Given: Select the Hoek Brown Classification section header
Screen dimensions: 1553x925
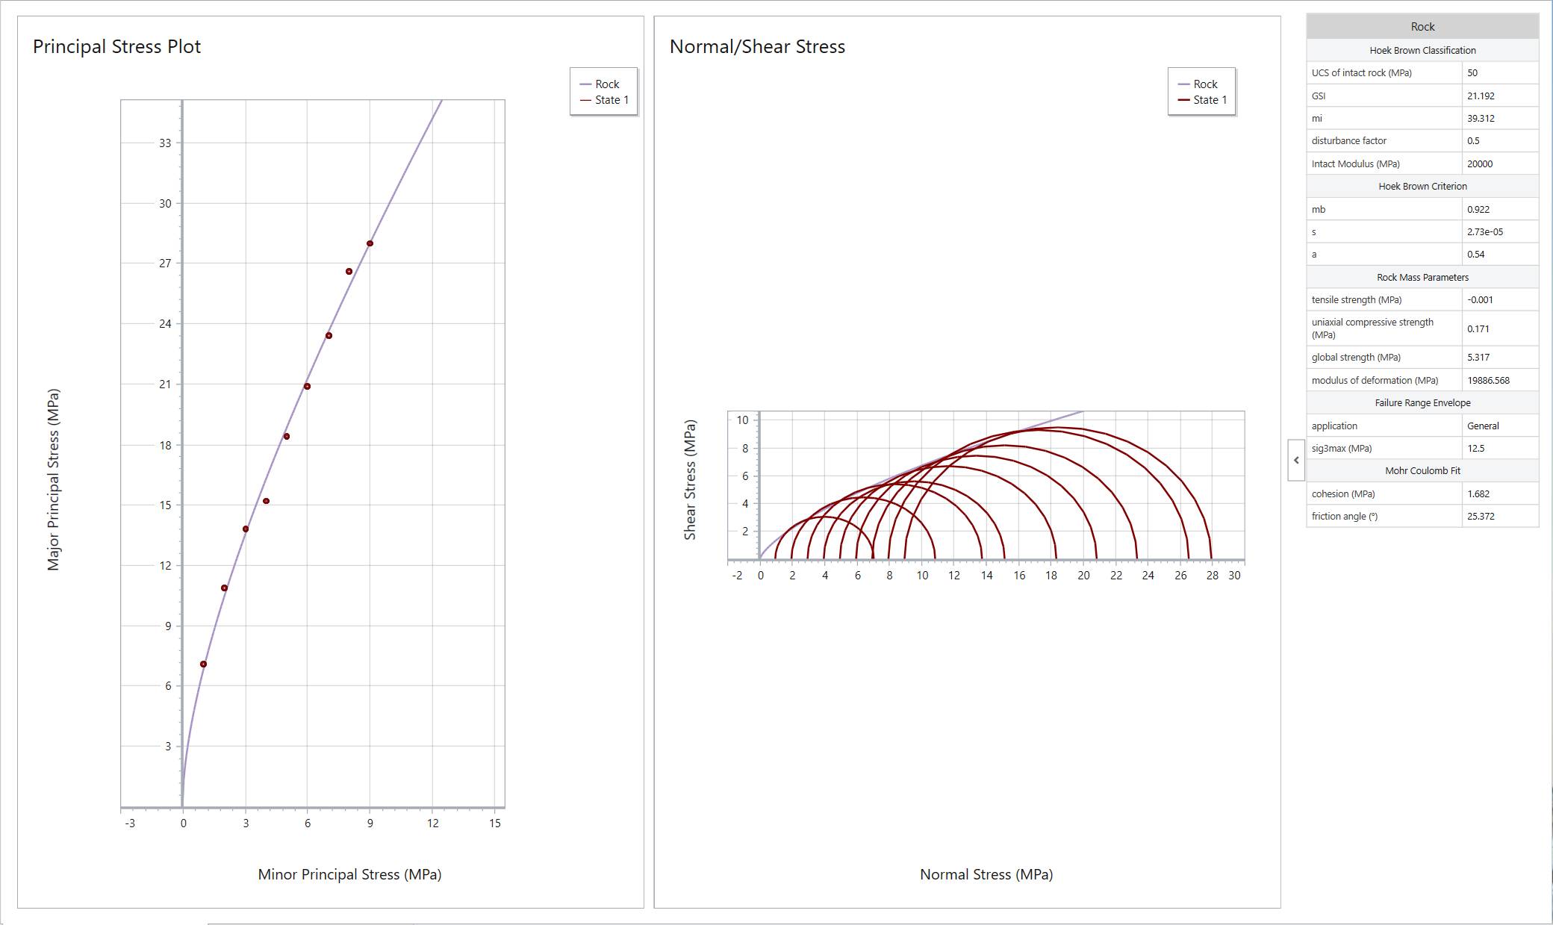Looking at the screenshot, I should pos(1422,50).
